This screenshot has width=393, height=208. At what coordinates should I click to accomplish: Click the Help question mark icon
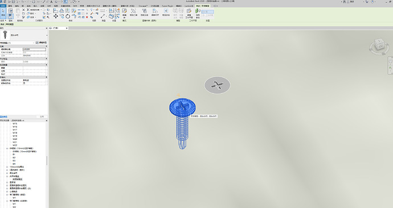372,2
